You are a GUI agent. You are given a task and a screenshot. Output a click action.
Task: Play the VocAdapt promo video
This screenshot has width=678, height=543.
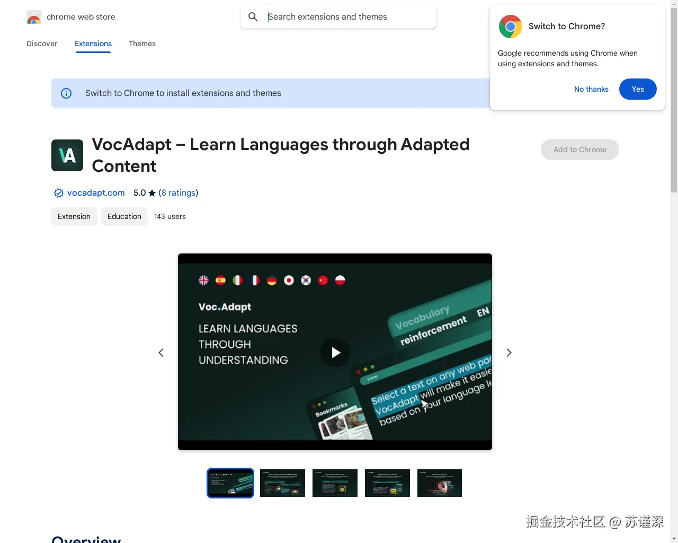(335, 352)
